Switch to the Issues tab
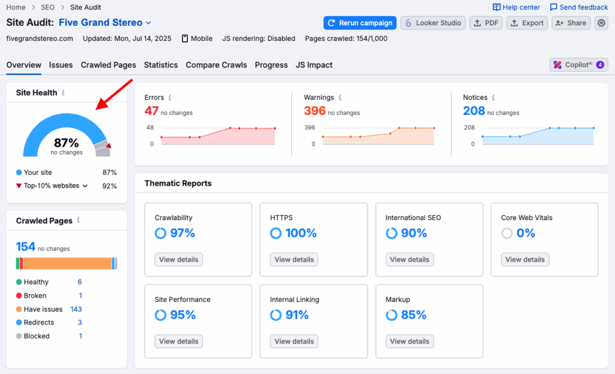The height and width of the screenshot is (374, 615). tap(61, 65)
